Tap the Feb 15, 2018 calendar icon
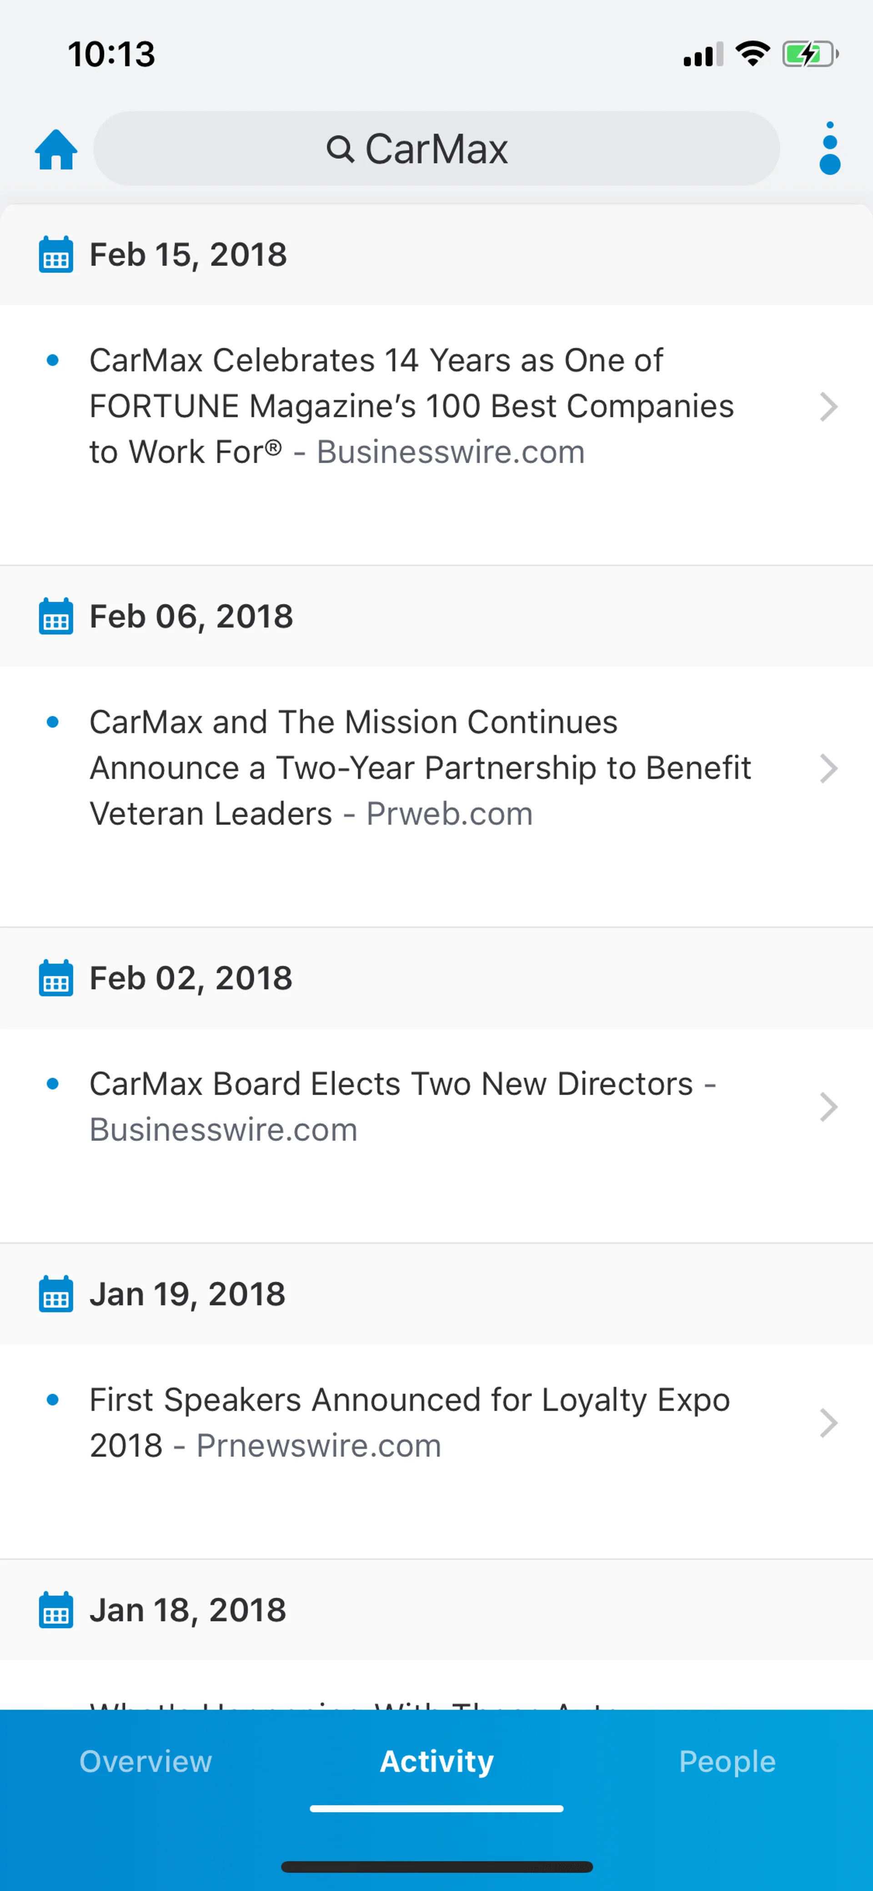Screen dimensions: 873x1891 coord(56,255)
